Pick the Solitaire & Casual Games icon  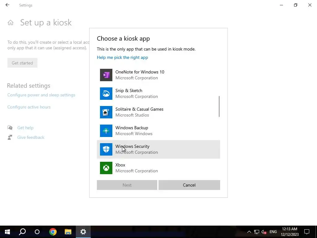(x=106, y=112)
